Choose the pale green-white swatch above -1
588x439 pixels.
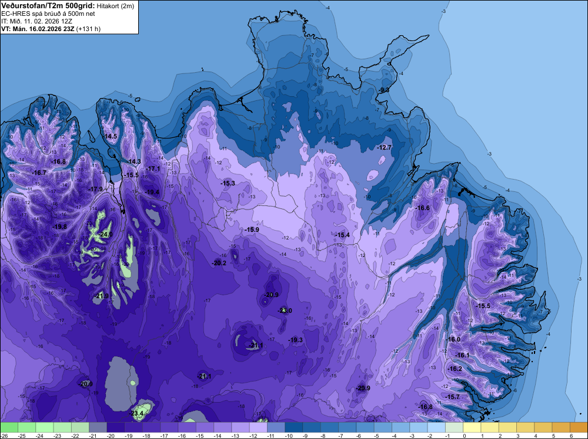point(455,427)
